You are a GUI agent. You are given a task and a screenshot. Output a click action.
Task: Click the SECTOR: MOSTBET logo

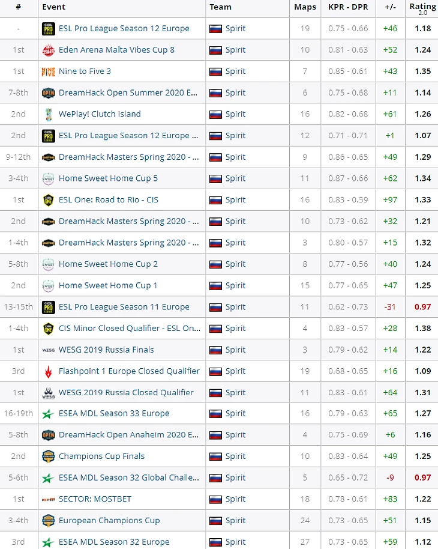[x=48, y=499]
